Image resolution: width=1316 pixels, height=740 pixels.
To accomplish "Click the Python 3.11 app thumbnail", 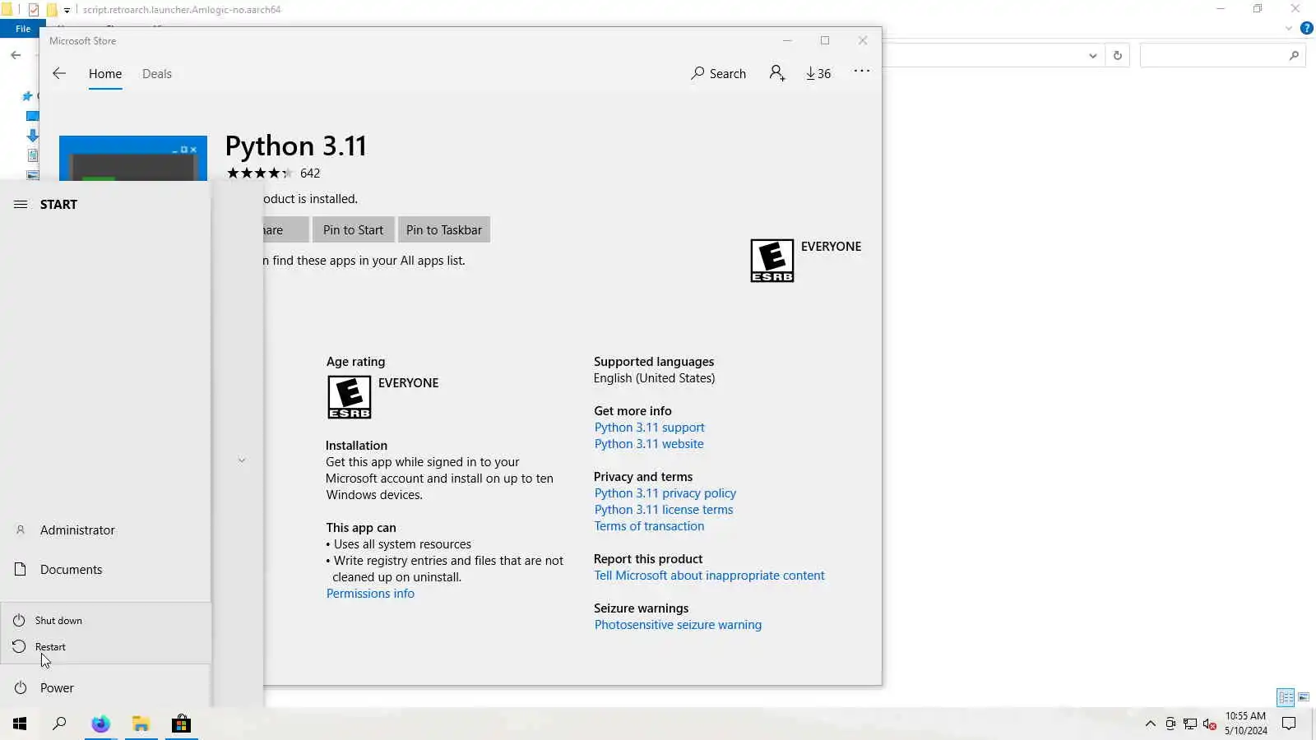I will 133,158.
